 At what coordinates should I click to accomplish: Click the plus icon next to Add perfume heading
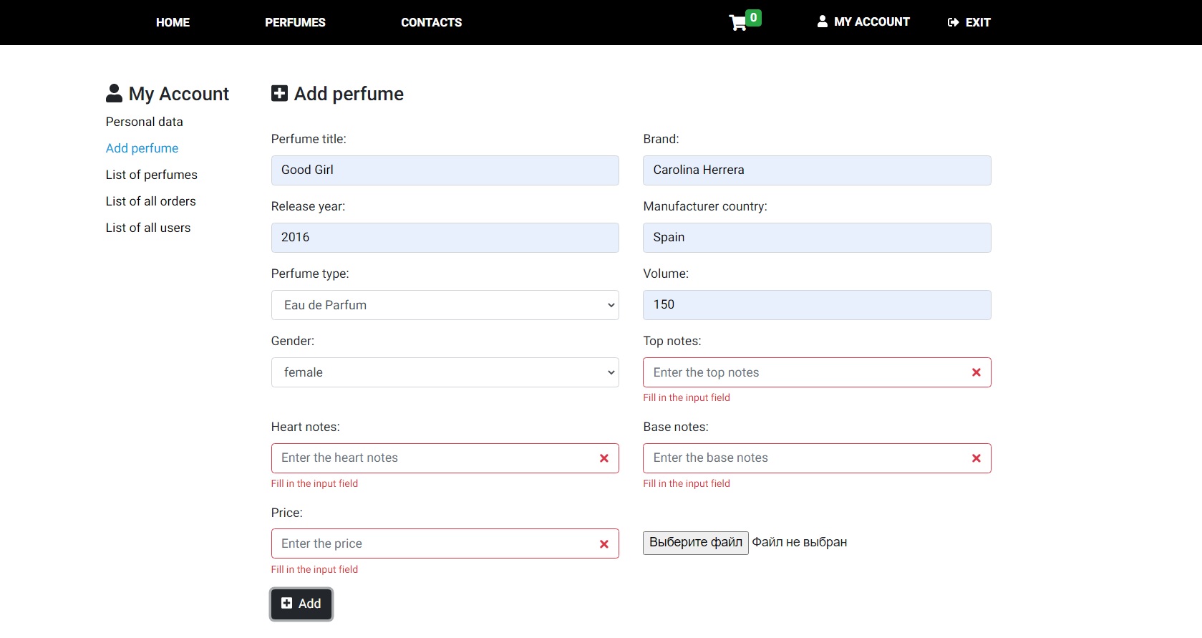[x=279, y=94]
